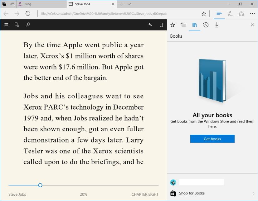Open the book's table of contents
The height and width of the screenshot is (201, 258).
(6, 25)
